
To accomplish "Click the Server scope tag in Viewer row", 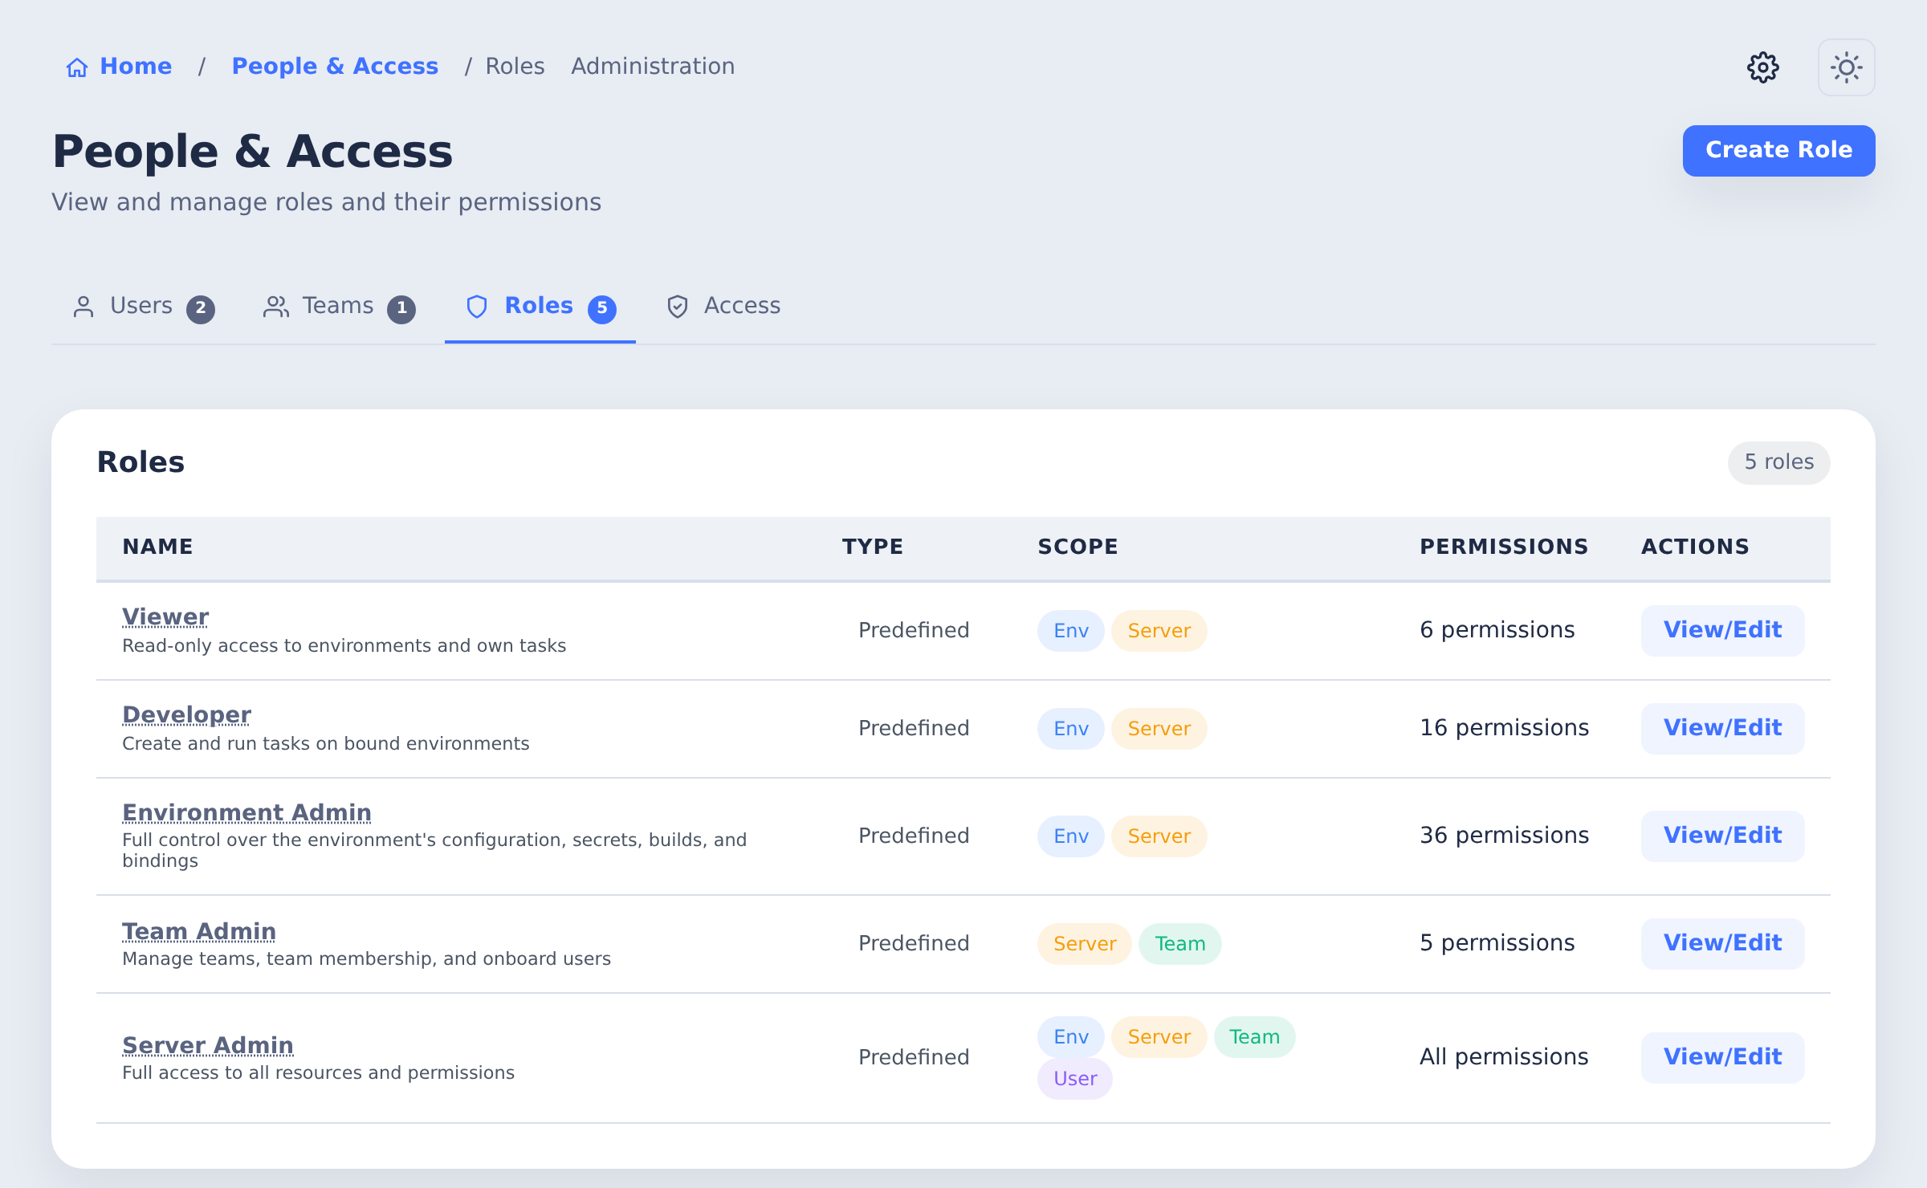I will coord(1159,631).
